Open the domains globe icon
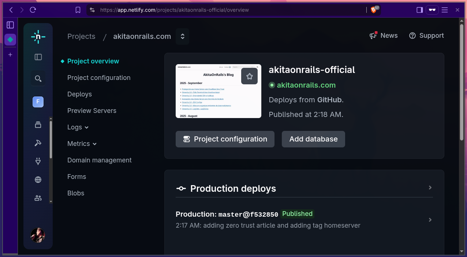 click(38, 180)
